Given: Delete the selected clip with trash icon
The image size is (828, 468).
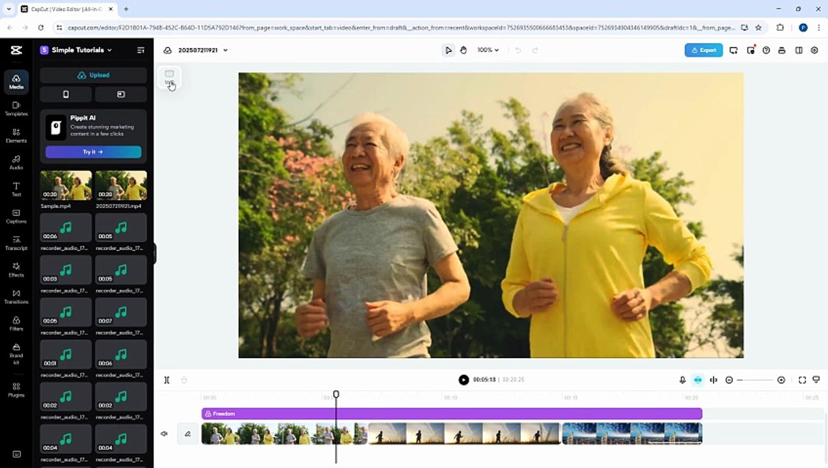Looking at the screenshot, I should pos(184,380).
